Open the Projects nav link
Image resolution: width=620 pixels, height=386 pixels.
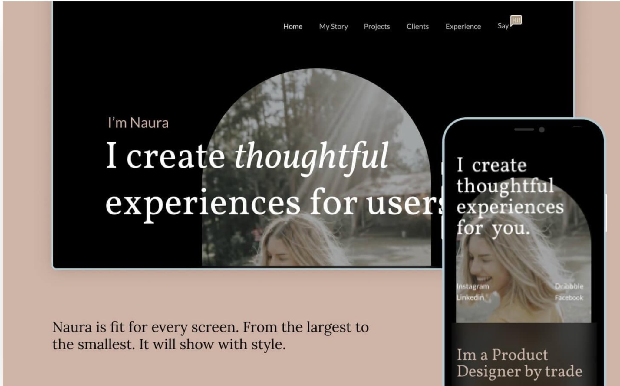click(377, 27)
